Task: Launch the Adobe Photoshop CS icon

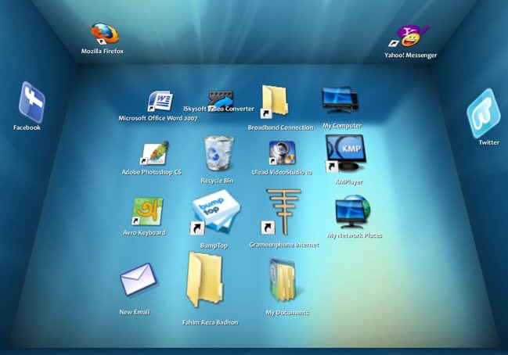Action: pos(155,152)
